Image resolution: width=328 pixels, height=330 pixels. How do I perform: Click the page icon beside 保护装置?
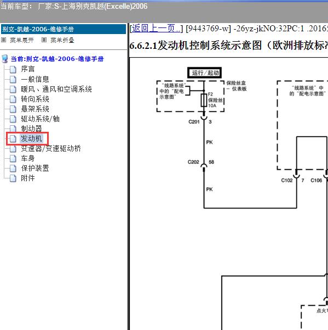click(x=13, y=169)
